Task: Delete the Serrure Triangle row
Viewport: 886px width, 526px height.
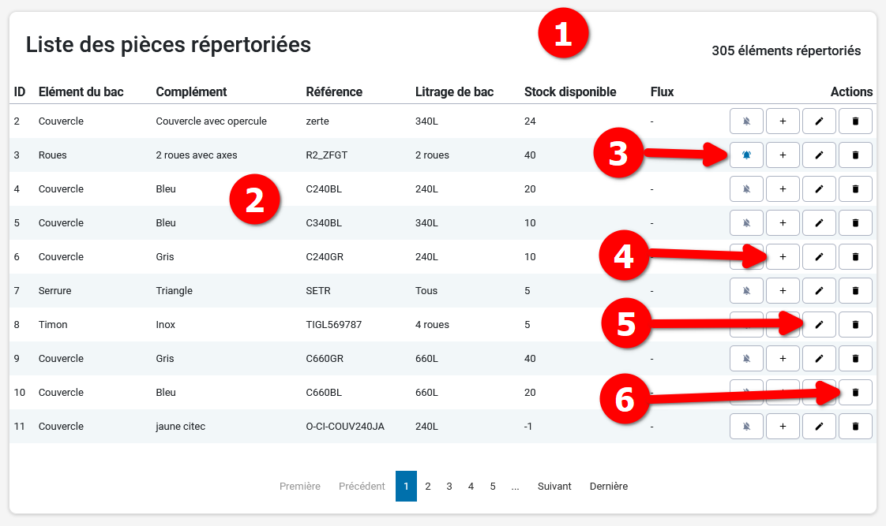Action: (x=855, y=291)
